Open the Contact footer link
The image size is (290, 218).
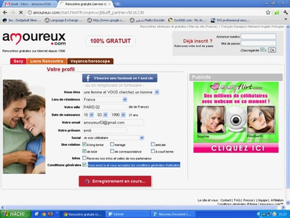(x=225, y=200)
